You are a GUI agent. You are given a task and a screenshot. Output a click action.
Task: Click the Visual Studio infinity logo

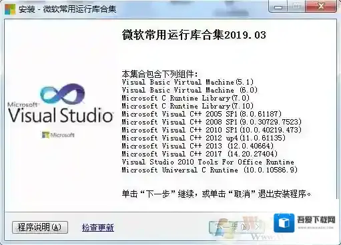coord(63,94)
